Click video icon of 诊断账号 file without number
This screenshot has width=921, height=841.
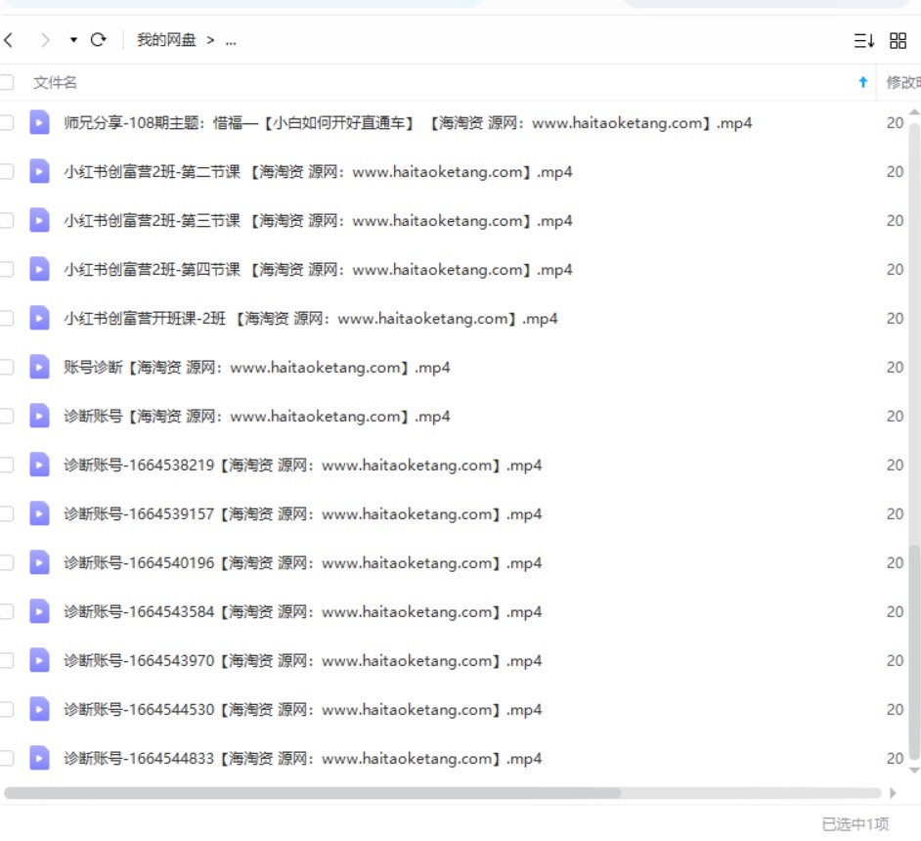tap(39, 416)
